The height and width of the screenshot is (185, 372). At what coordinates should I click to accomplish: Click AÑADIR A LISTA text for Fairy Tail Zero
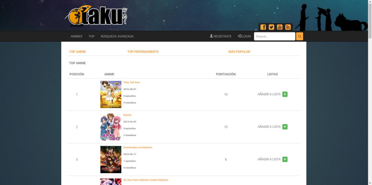point(269,94)
